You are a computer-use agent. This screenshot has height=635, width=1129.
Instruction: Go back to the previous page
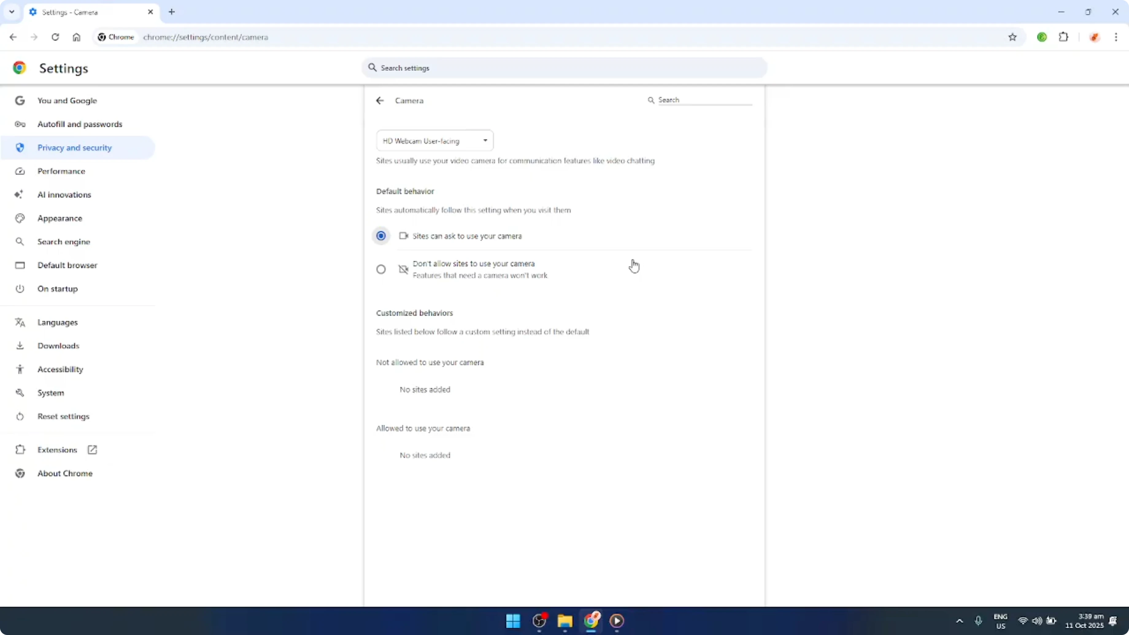[13, 37]
